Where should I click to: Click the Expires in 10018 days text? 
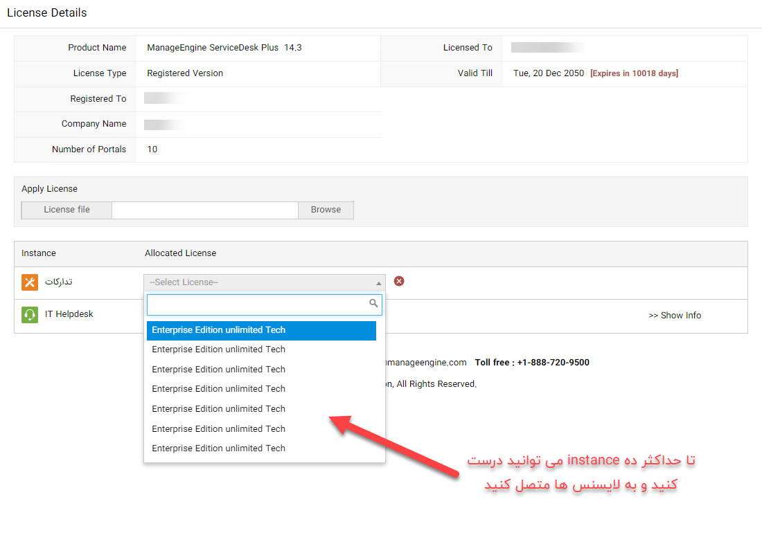pyautogui.click(x=634, y=73)
